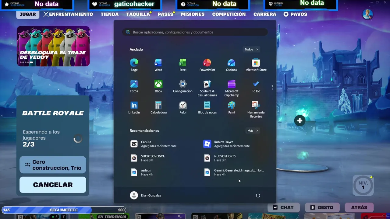Launch the Fotos app
This screenshot has width=390, height=219.
click(x=134, y=87)
